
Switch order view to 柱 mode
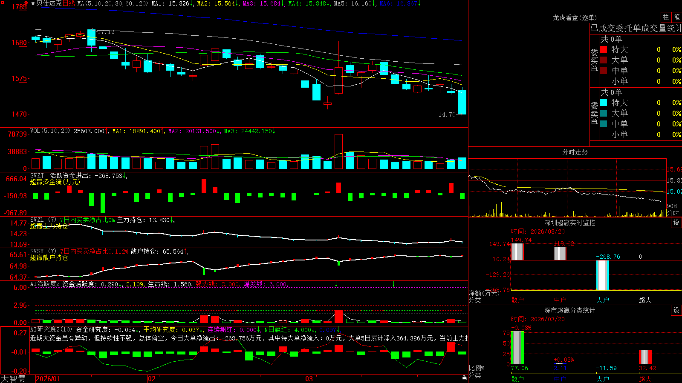tap(666, 17)
